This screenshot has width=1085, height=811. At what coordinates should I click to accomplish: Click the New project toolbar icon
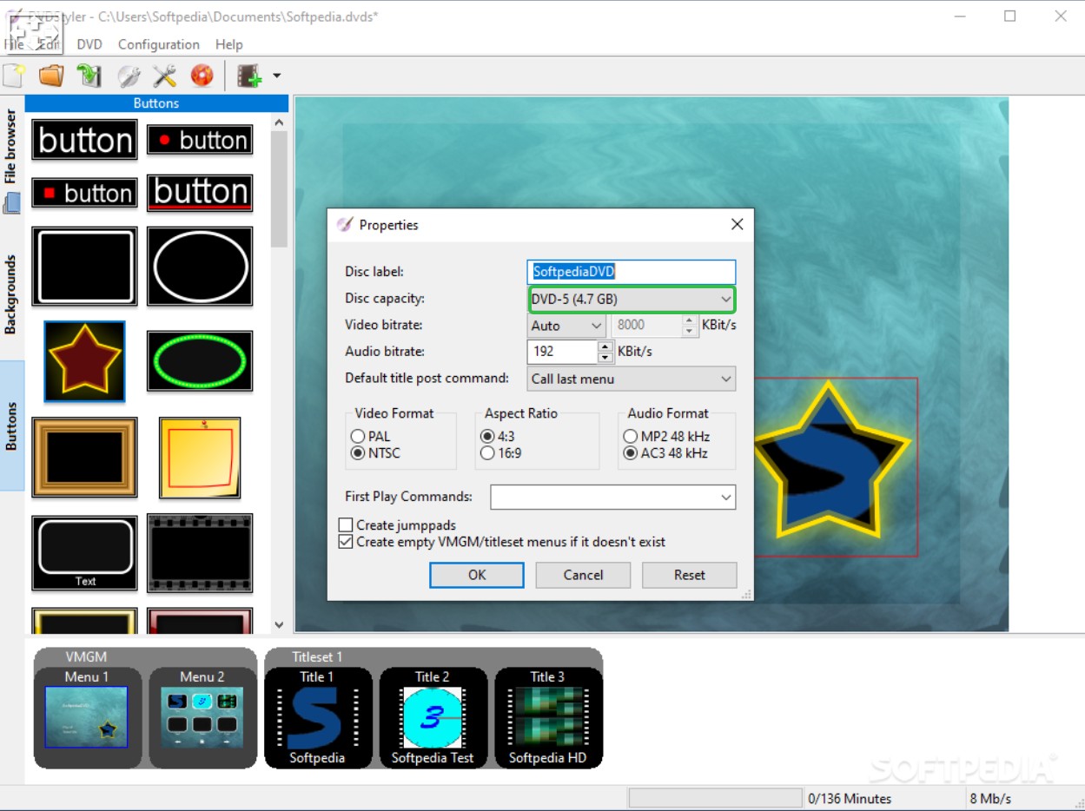click(14, 76)
